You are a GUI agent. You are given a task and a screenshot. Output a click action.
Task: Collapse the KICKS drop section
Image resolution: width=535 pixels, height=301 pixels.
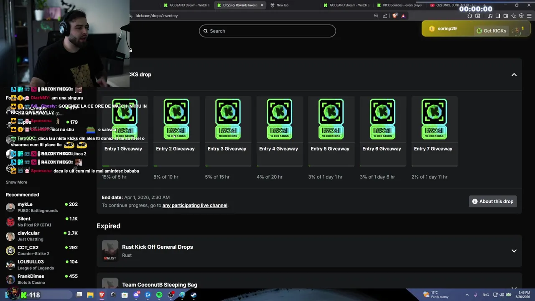pos(514,74)
